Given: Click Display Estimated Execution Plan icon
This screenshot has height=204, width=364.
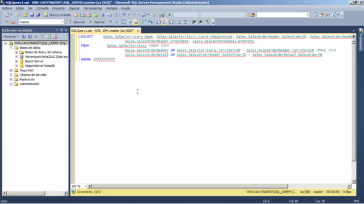Looking at the screenshot, I should pyautogui.click(x=123, y=22).
